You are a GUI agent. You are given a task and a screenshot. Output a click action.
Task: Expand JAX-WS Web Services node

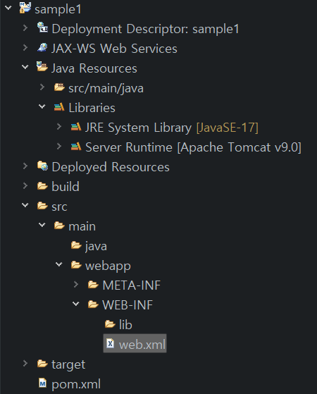[25, 47]
